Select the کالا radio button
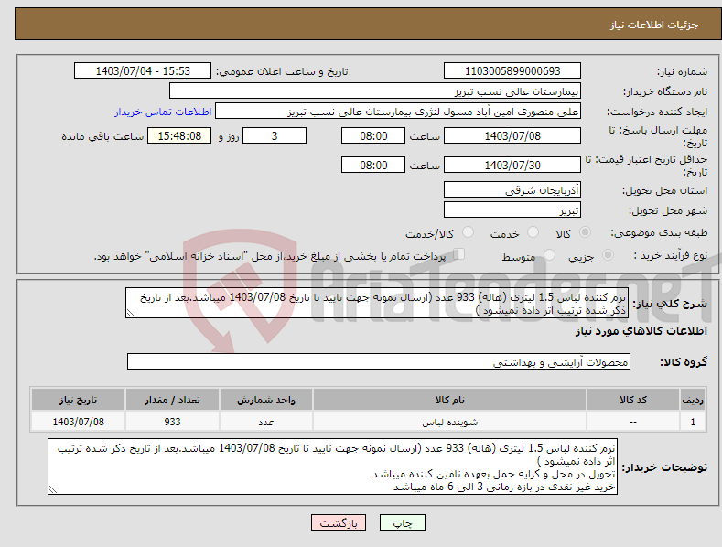722x547 pixels. [x=585, y=232]
